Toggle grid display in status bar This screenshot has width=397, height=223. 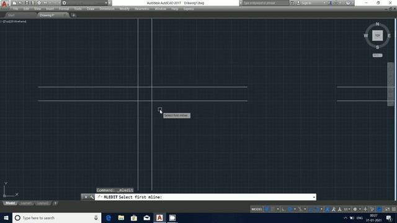click(267, 209)
